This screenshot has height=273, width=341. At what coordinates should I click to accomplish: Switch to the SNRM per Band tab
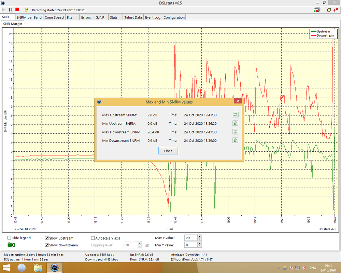(x=29, y=17)
